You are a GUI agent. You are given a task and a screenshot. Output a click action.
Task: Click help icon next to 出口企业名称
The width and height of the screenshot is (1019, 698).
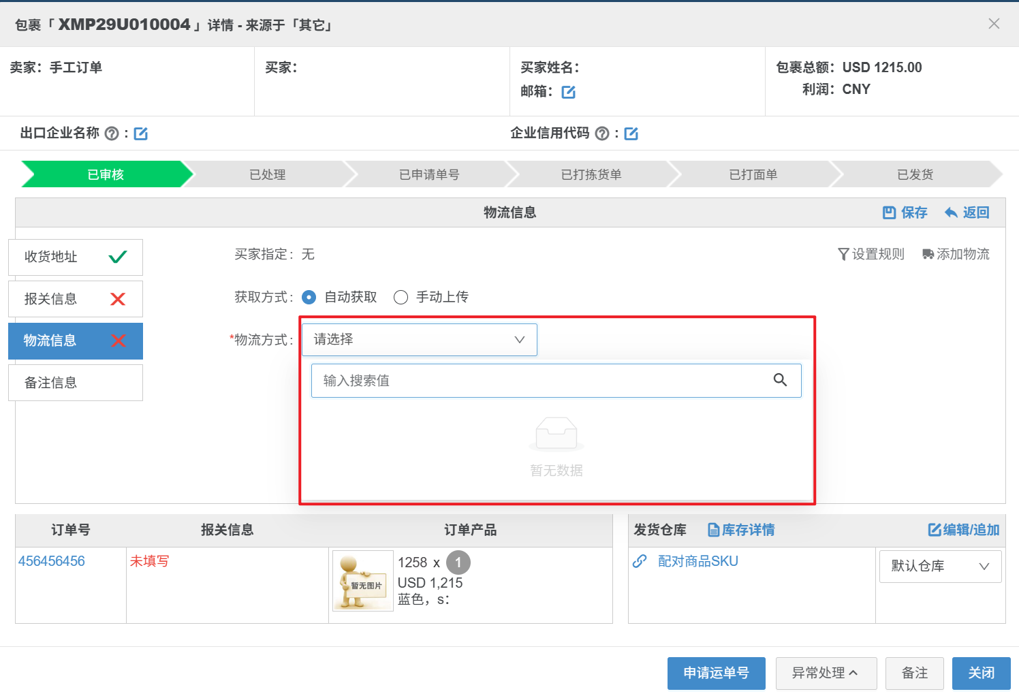click(x=112, y=133)
